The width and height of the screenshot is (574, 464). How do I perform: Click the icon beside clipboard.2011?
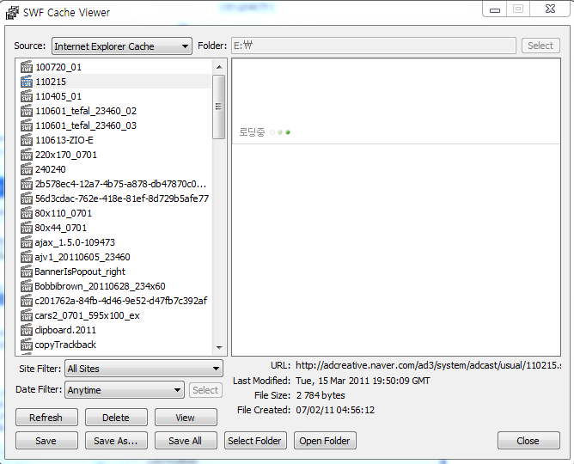tap(27, 330)
